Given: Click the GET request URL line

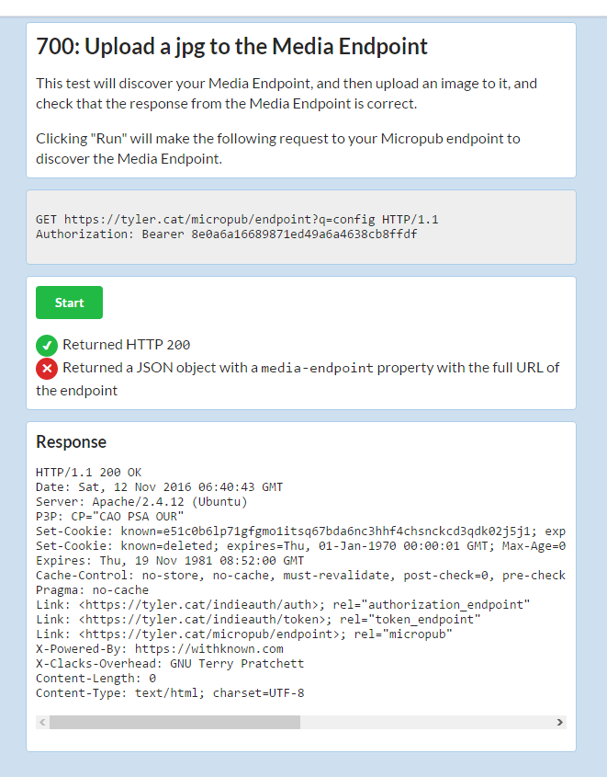Looking at the screenshot, I should (x=237, y=219).
